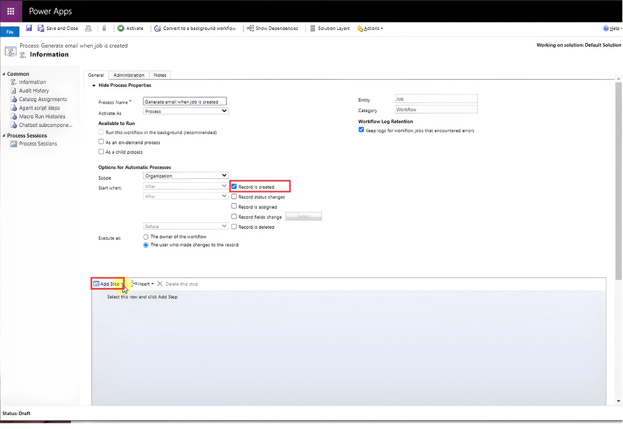Click the Save and Close icon
This screenshot has height=429, width=623.
pyautogui.click(x=41, y=28)
